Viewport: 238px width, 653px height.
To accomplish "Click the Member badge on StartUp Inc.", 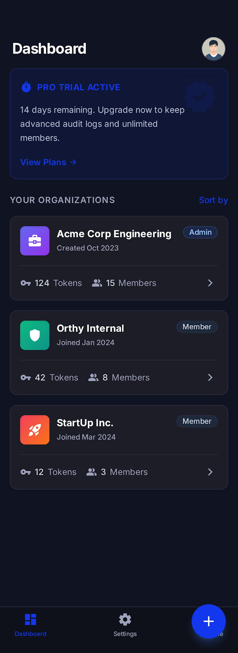I will [x=197, y=421].
